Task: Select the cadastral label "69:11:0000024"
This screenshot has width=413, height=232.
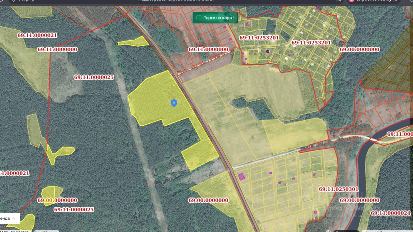Action: pyautogui.click(x=390, y=213)
